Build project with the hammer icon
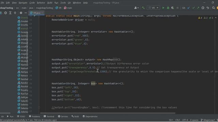This screenshot has width=218, height=122. pos(143,8)
